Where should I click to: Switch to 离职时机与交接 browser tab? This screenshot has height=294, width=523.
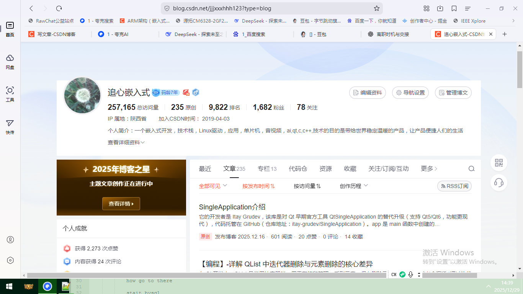pyautogui.click(x=392, y=34)
